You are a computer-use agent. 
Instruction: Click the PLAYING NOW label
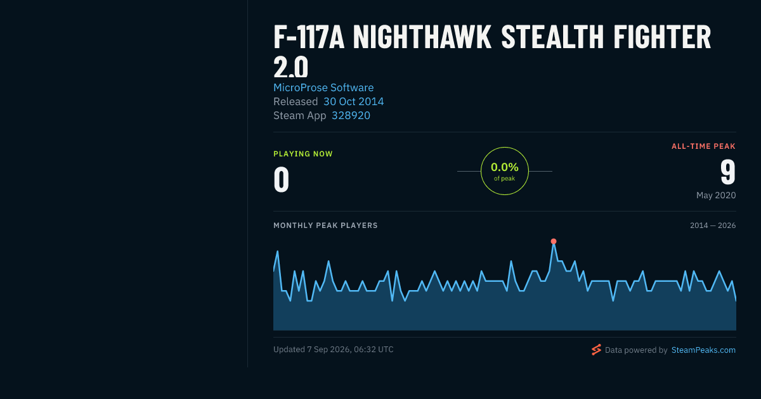tap(303, 154)
